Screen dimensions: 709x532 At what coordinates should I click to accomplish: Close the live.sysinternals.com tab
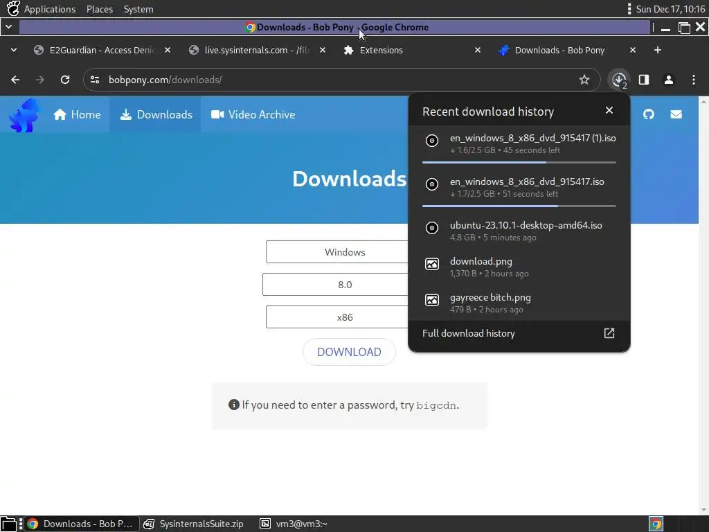pyautogui.click(x=323, y=50)
